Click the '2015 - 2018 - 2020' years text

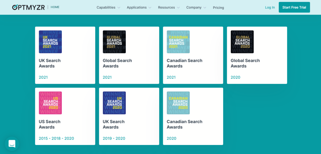[x=56, y=139]
